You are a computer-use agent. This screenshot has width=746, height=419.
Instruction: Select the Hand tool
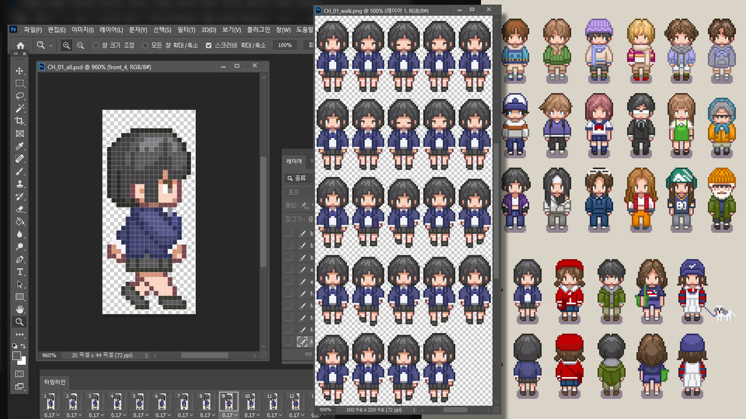tap(20, 309)
